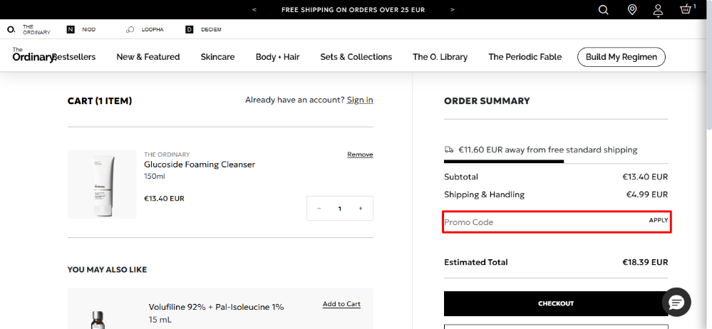Open the Body + Hair menu
Screen dimensions: 712x329
pos(277,57)
